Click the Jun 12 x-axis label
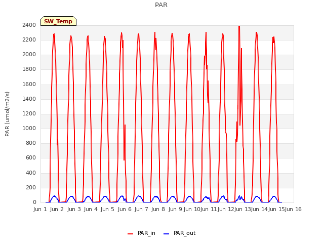Viewport: 324px width, 243px height. click(226, 210)
